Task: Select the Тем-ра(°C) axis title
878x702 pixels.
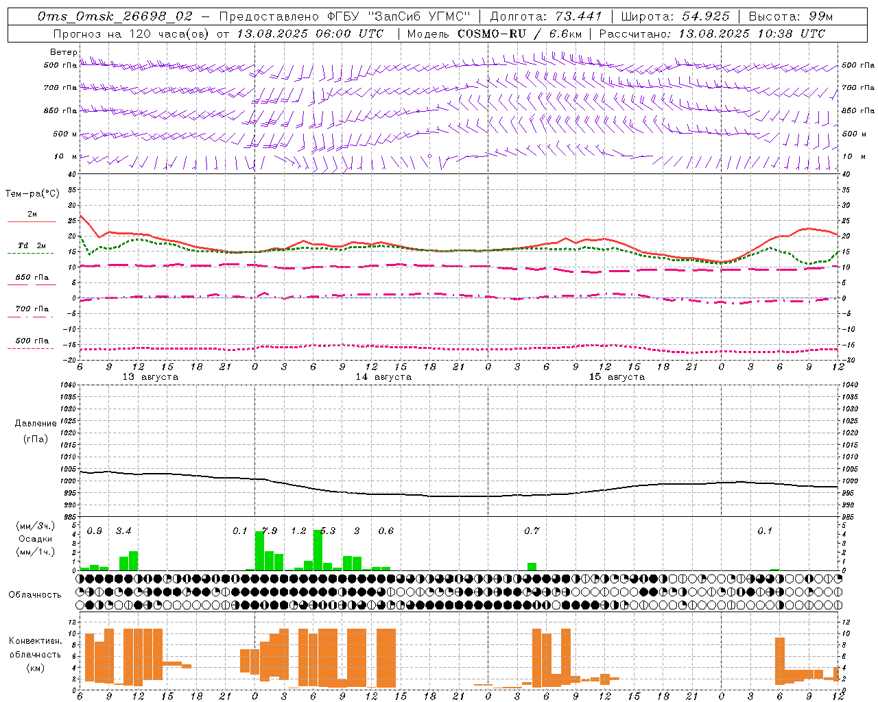Action: point(32,194)
